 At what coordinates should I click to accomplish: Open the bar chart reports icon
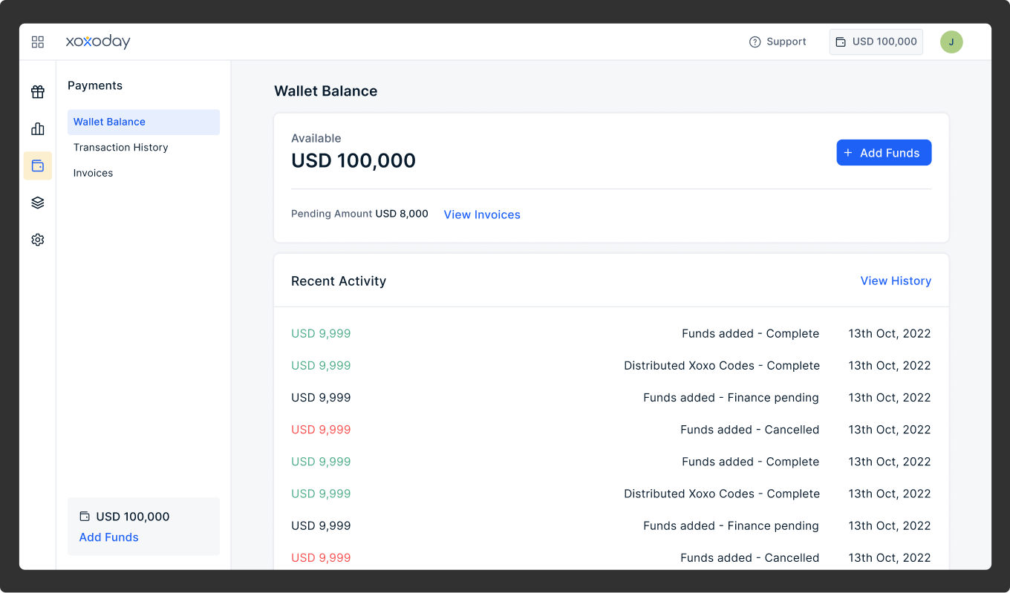38,129
